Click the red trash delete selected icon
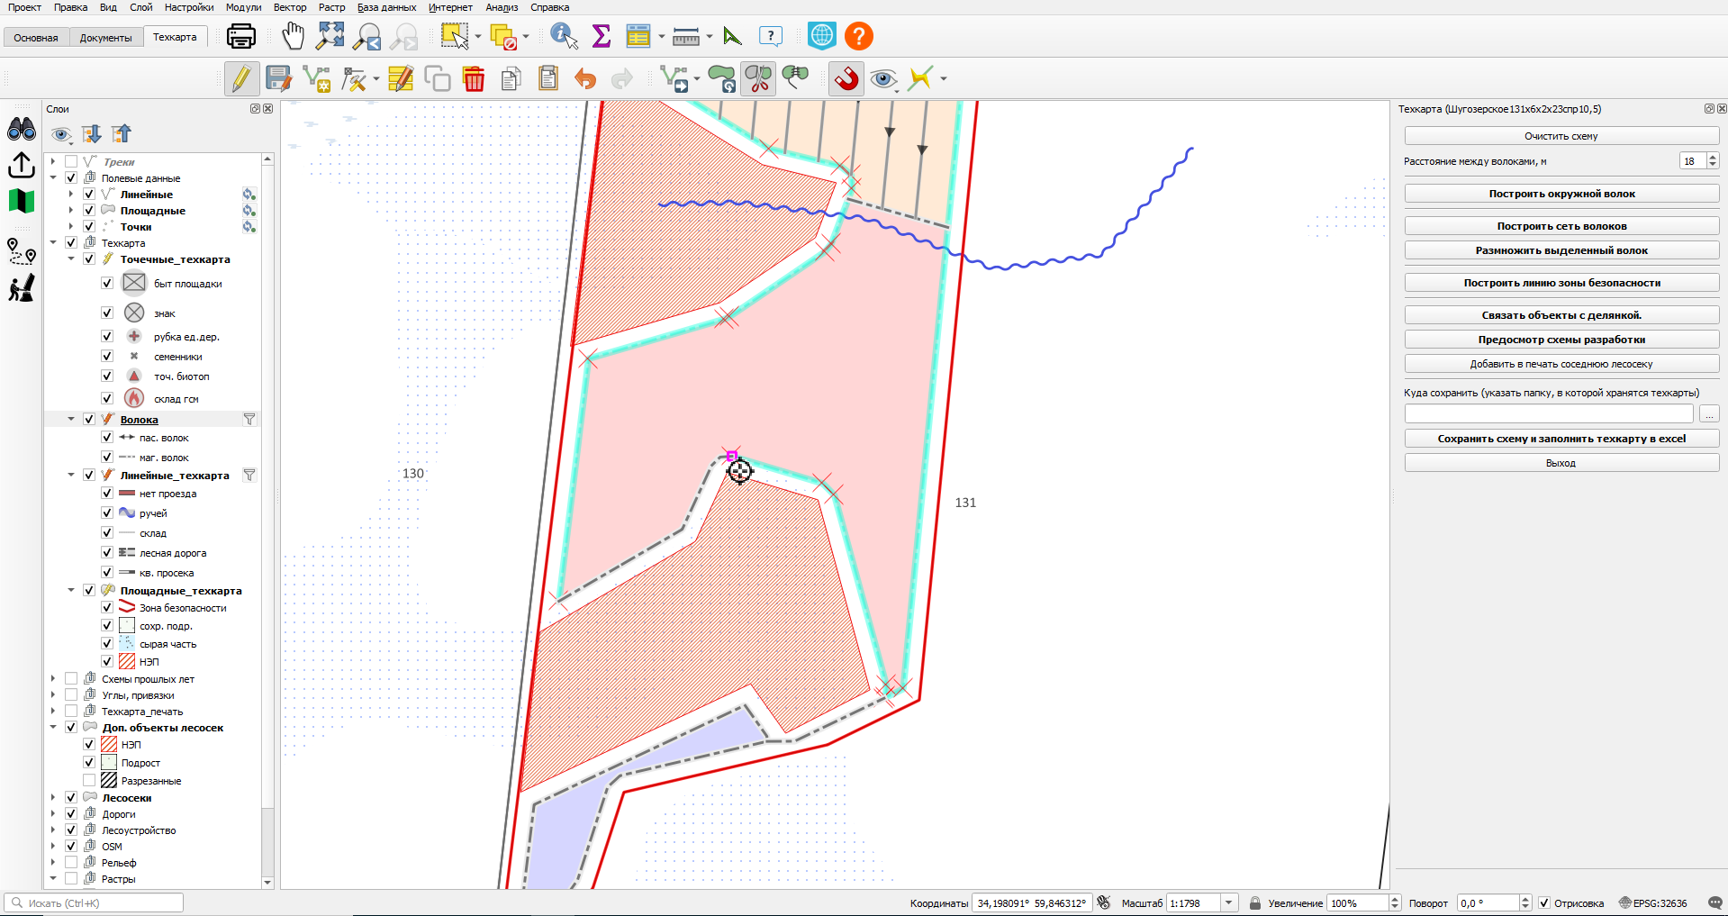Screen dimensions: 1728x916 pos(474,78)
